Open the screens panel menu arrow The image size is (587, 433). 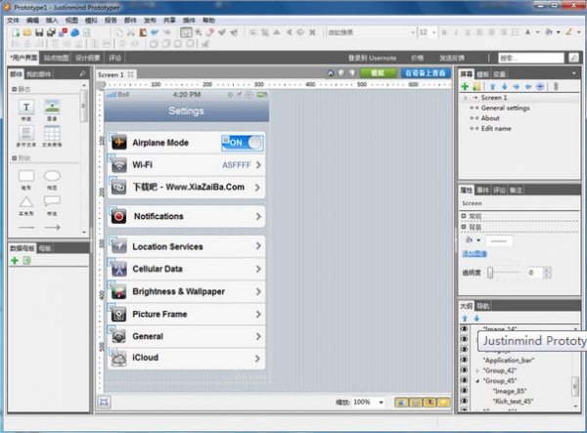[574, 73]
